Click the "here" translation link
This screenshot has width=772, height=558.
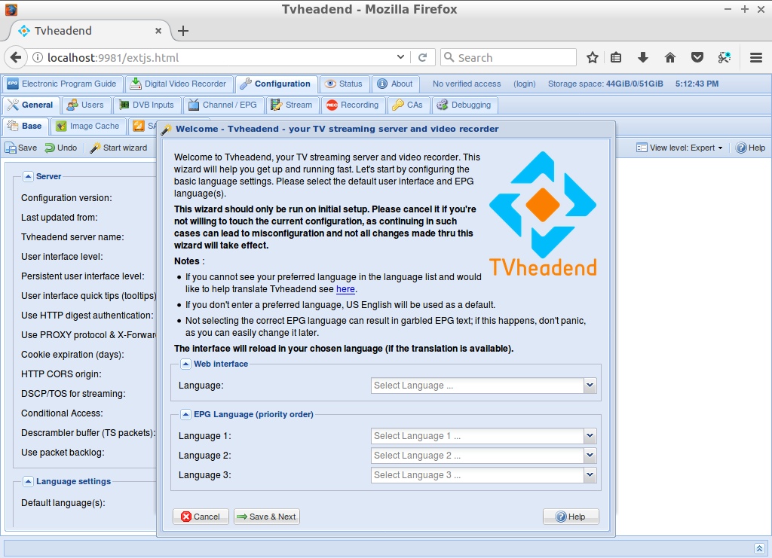pos(345,288)
